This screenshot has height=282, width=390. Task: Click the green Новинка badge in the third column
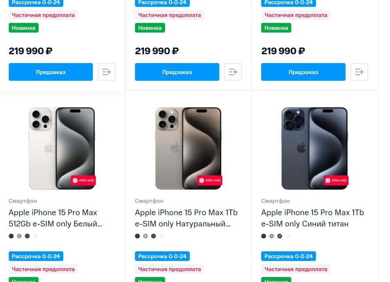click(276, 28)
